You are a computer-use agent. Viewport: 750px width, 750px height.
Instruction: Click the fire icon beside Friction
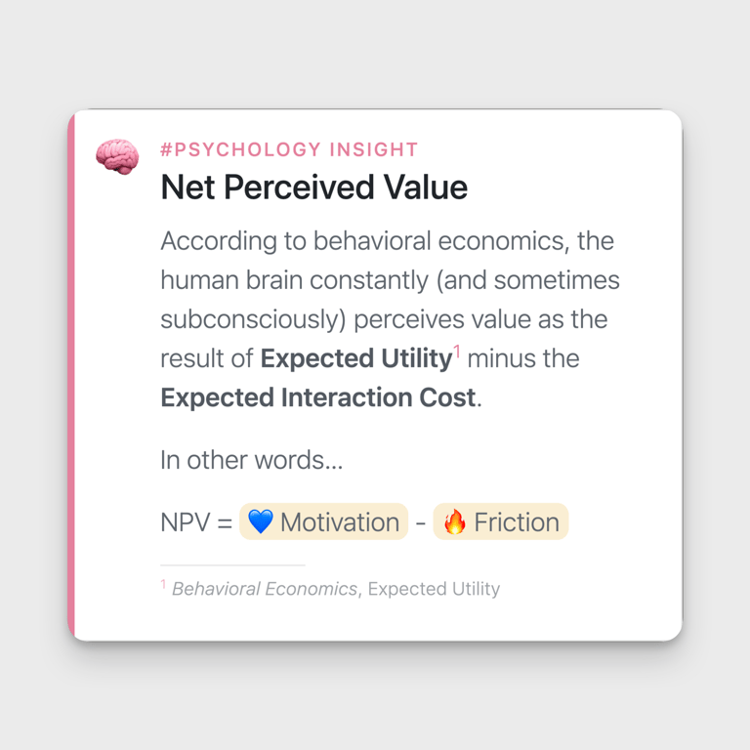tap(454, 521)
